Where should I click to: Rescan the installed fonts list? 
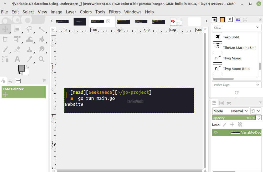237,93
